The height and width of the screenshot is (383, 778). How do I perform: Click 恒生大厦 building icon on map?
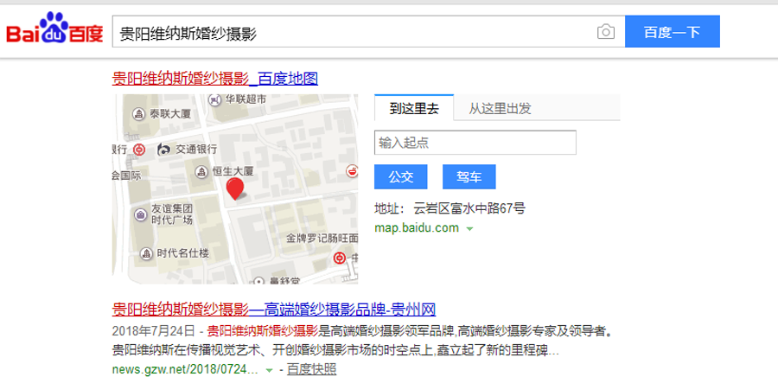(201, 172)
